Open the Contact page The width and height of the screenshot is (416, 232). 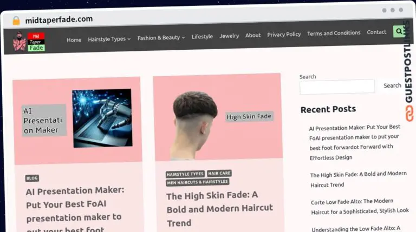pos(376,32)
